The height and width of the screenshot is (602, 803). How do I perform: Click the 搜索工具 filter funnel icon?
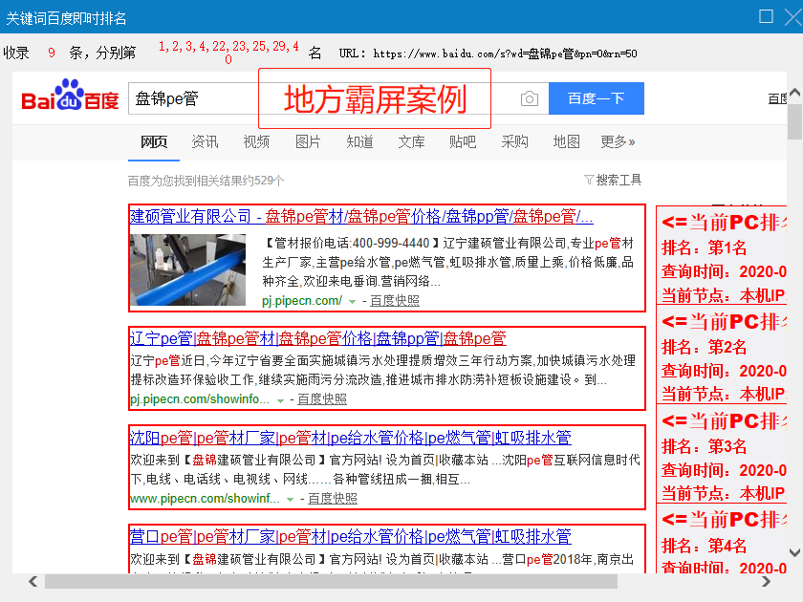point(589,180)
